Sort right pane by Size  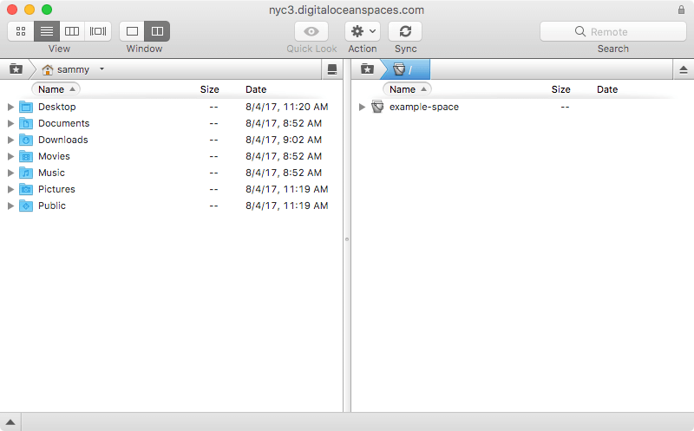(x=560, y=89)
